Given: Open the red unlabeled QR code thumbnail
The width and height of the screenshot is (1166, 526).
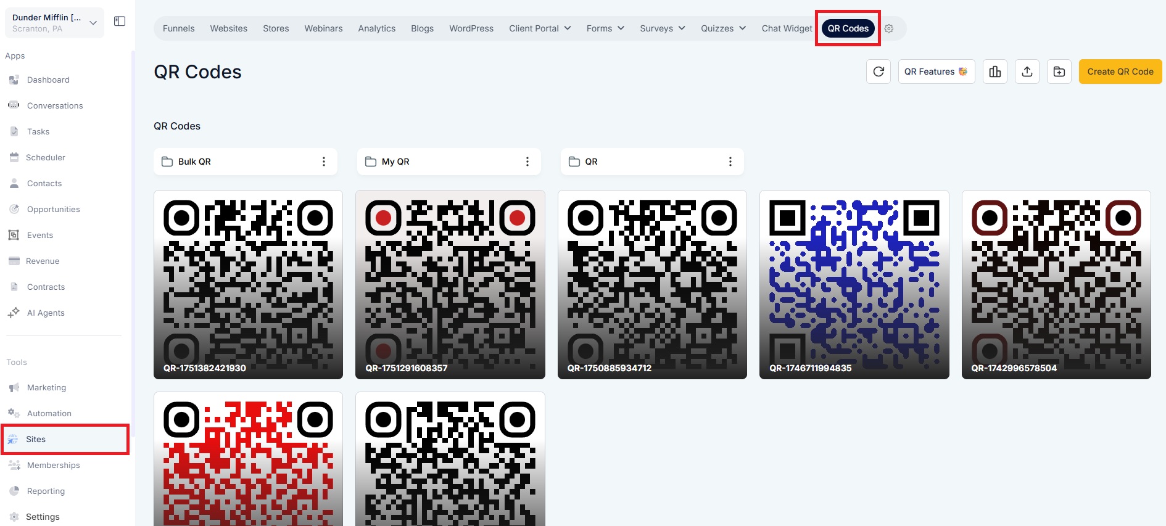Looking at the screenshot, I should pos(248,459).
